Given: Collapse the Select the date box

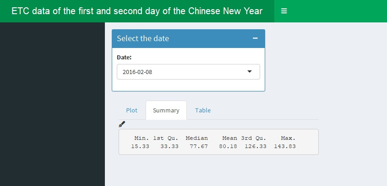Looking at the screenshot, I should (x=255, y=38).
